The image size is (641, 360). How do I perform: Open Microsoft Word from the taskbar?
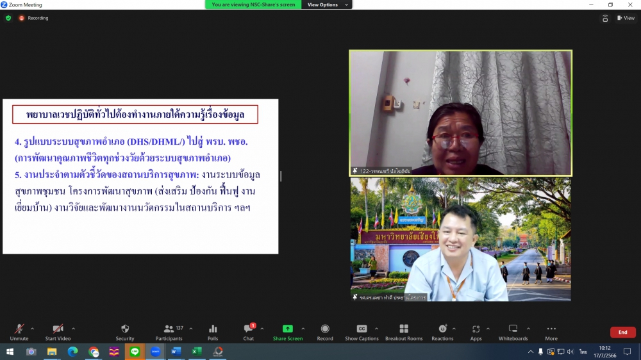pos(176,352)
